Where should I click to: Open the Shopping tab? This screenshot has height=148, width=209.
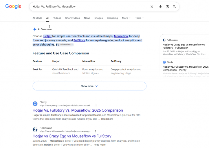[x=112, y=18]
